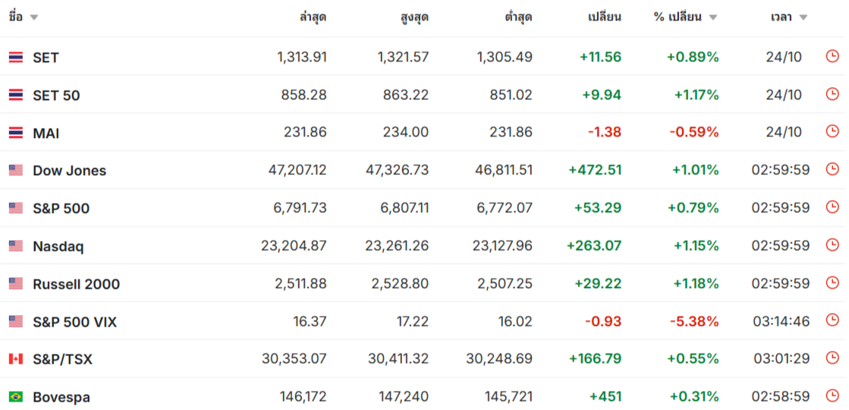Click the clock icon in S&P 500 VIX row
The height and width of the screenshot is (410, 849).
[x=832, y=321]
